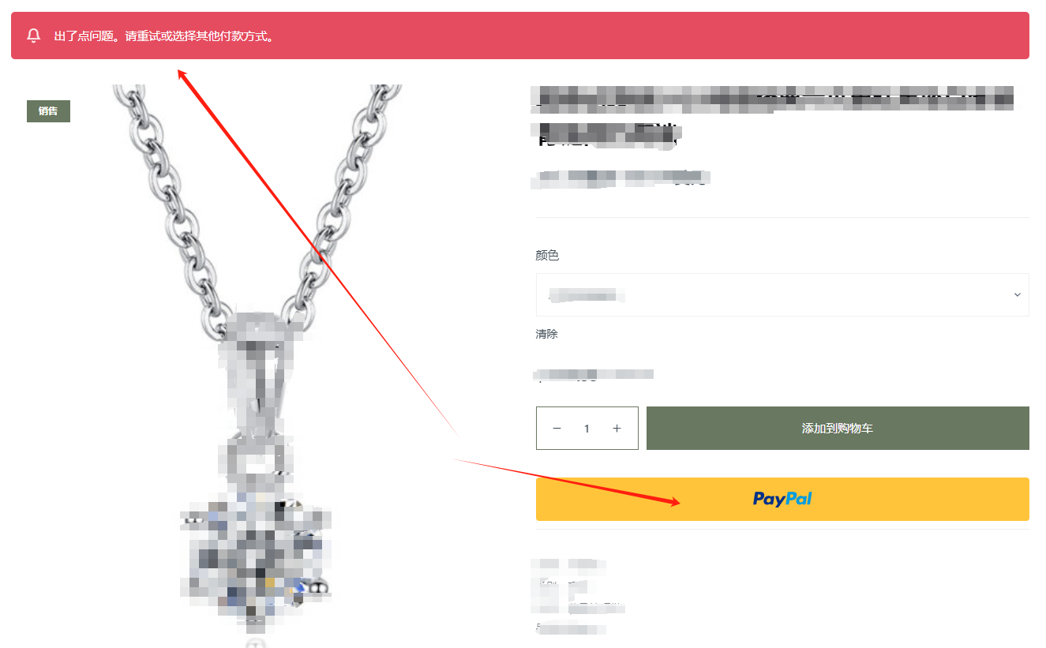Click the blurred product meta text below PayPal
Viewport: 1046px width, 648px height.
[x=579, y=596]
